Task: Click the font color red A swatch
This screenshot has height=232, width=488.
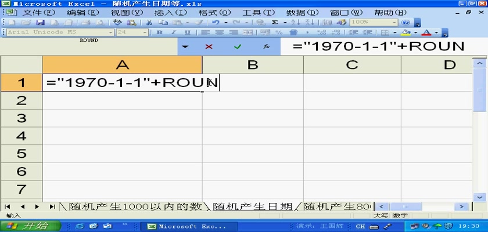Action: point(426,32)
